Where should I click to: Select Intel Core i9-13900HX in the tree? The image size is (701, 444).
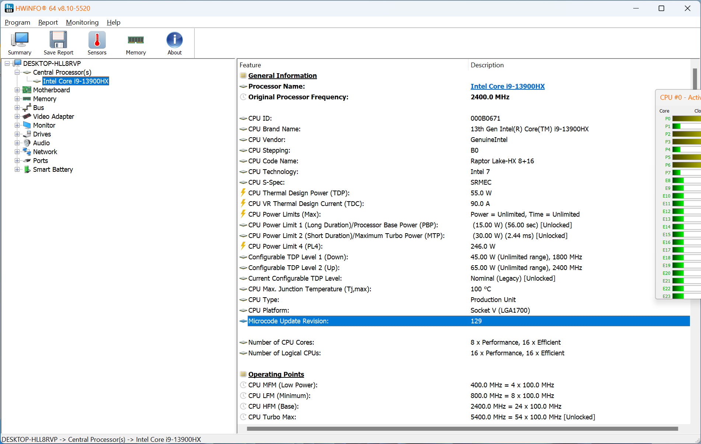click(76, 81)
